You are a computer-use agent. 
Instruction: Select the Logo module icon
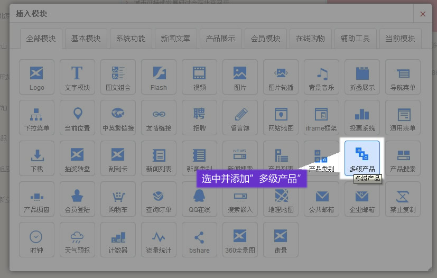tap(36, 77)
